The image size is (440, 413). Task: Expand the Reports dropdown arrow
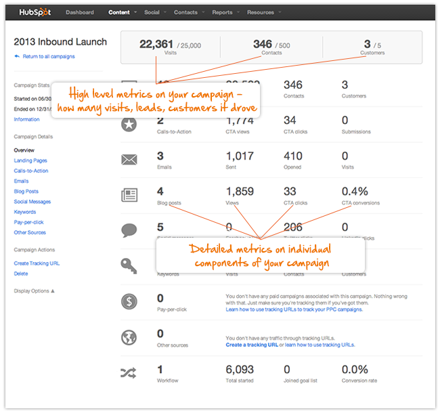(x=238, y=12)
